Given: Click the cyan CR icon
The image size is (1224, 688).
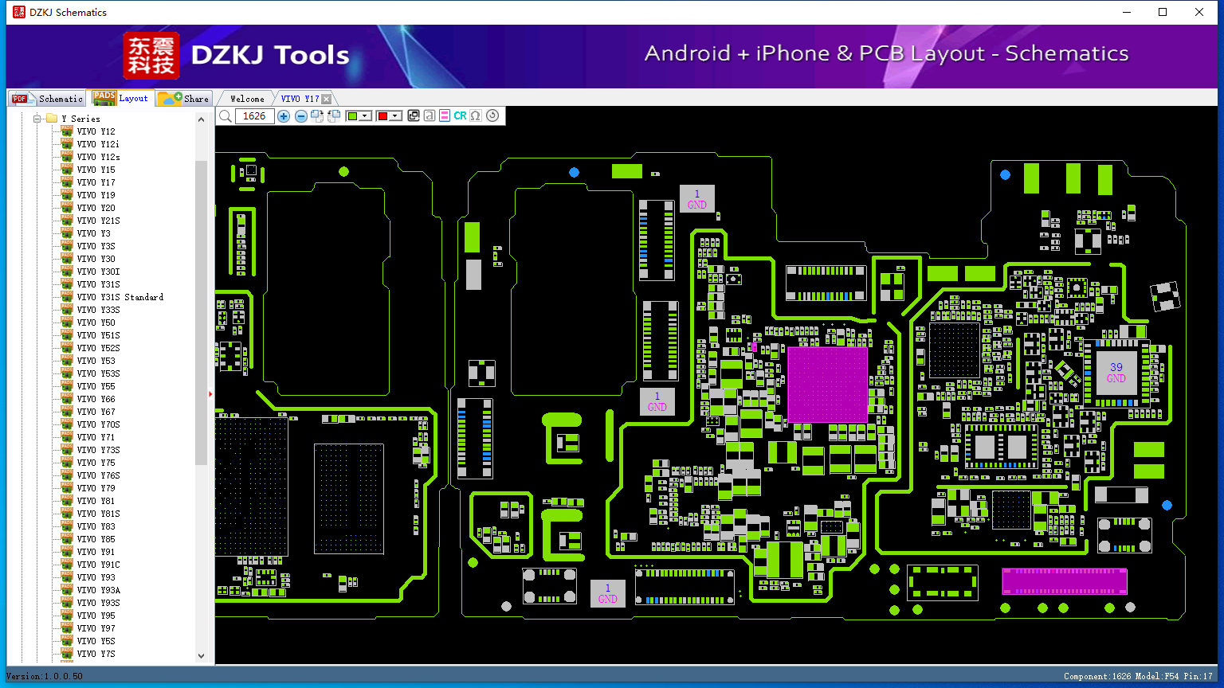Looking at the screenshot, I should tap(460, 116).
